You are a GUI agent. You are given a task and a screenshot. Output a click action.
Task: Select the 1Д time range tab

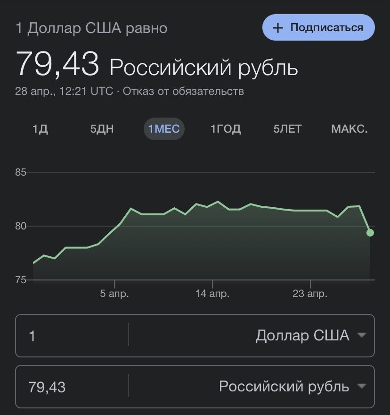click(40, 129)
